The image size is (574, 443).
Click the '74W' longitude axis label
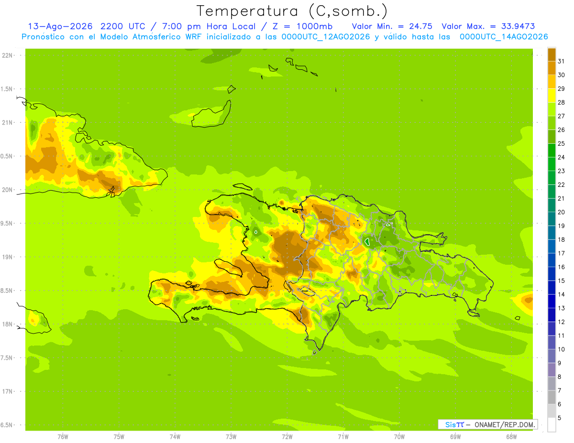click(x=175, y=437)
